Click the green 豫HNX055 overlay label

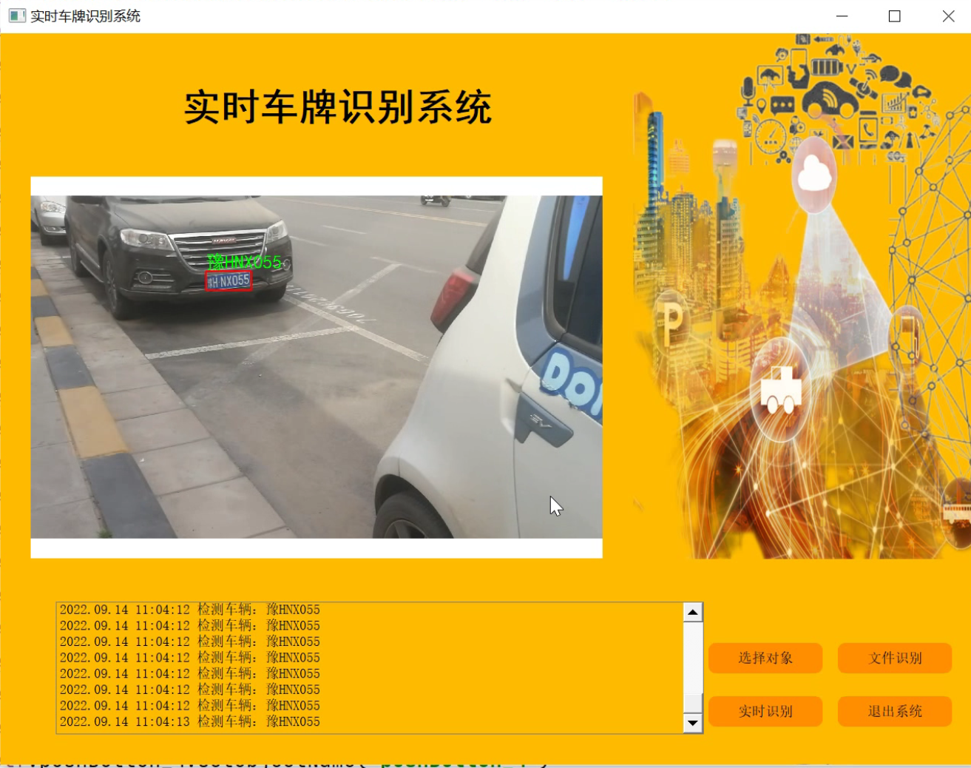[x=245, y=262]
